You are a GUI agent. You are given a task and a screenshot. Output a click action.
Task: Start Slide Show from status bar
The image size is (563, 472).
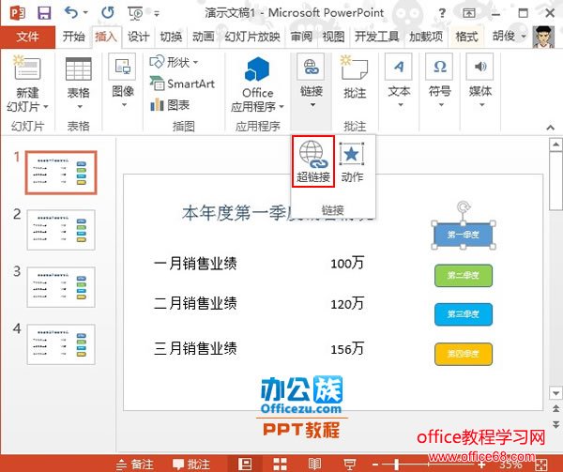point(349,464)
